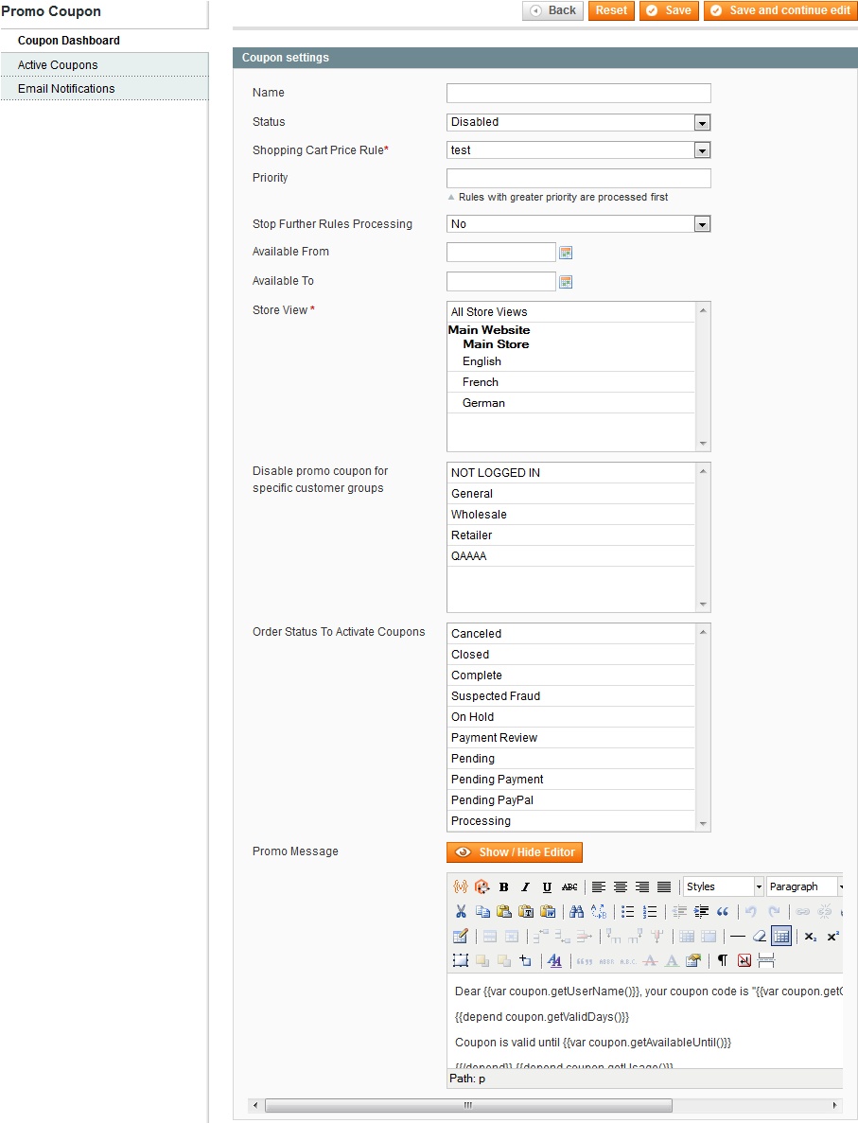Click Save and continue edit

click(779, 10)
